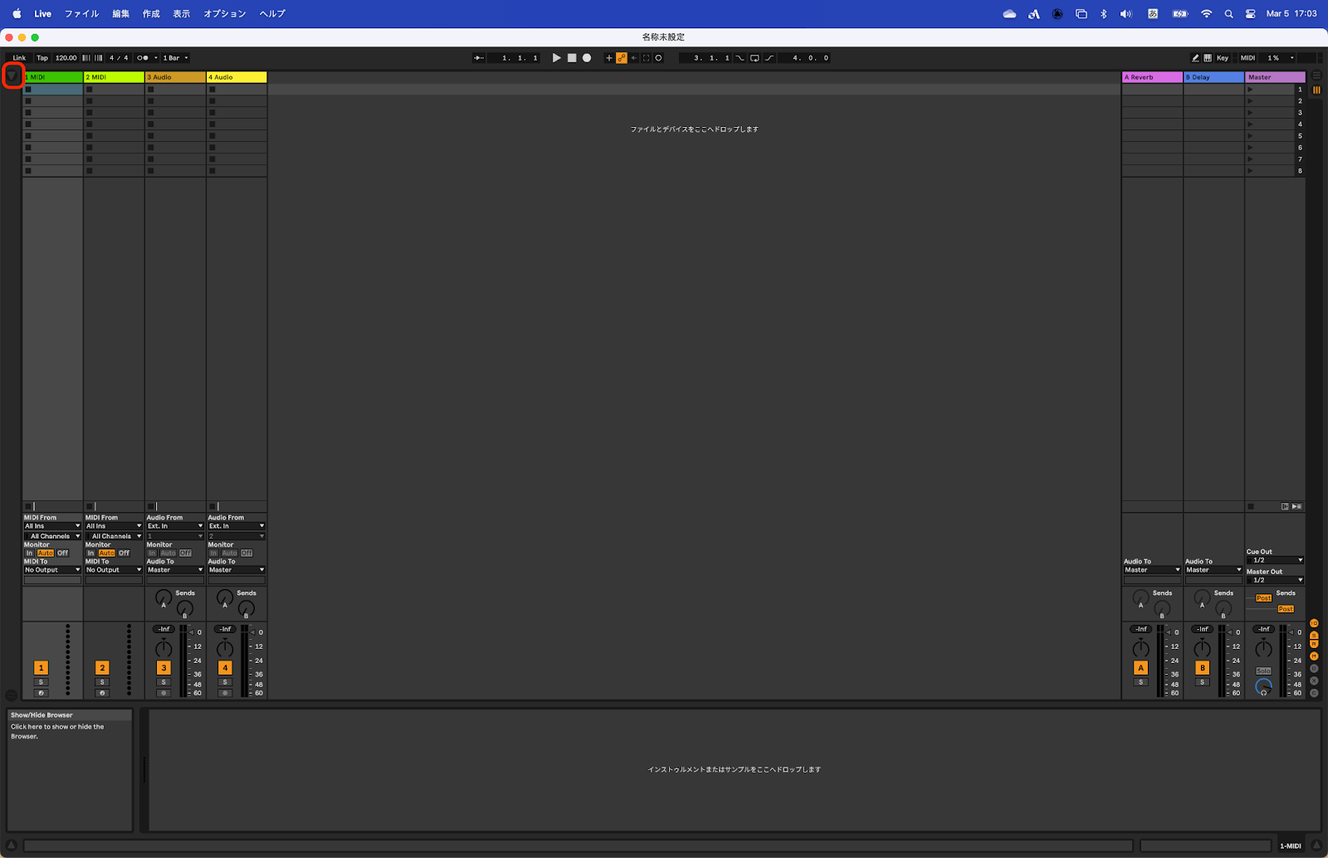The height and width of the screenshot is (858, 1328).
Task: Set track 1 Monitor to In
Action: 30,553
